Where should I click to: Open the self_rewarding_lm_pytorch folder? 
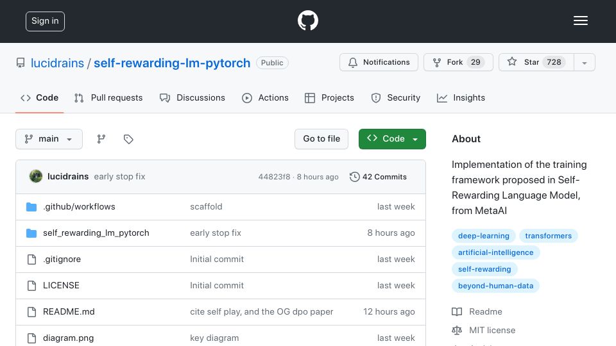(96, 233)
